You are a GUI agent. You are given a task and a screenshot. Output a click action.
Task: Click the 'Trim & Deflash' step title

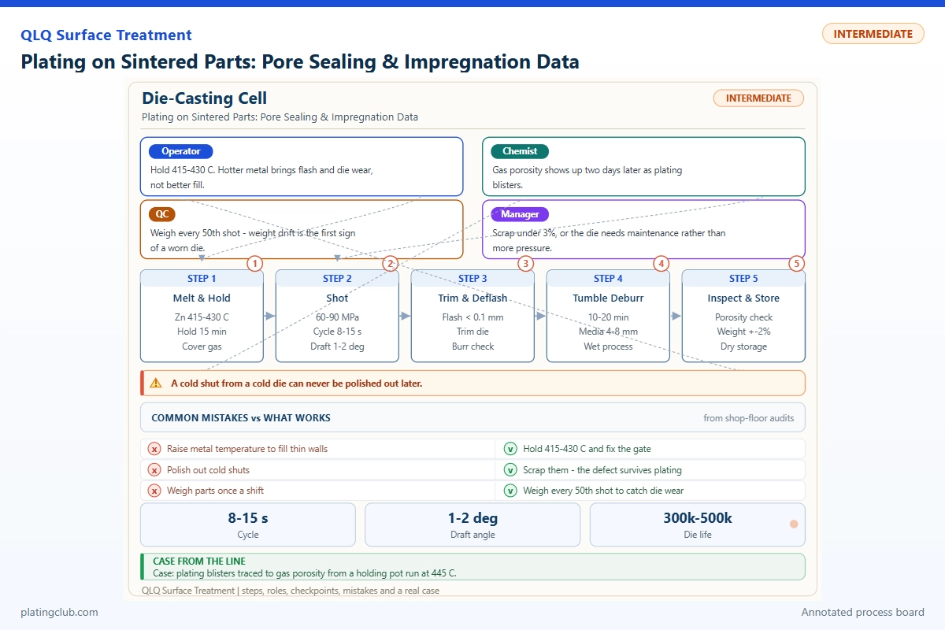[x=473, y=298]
